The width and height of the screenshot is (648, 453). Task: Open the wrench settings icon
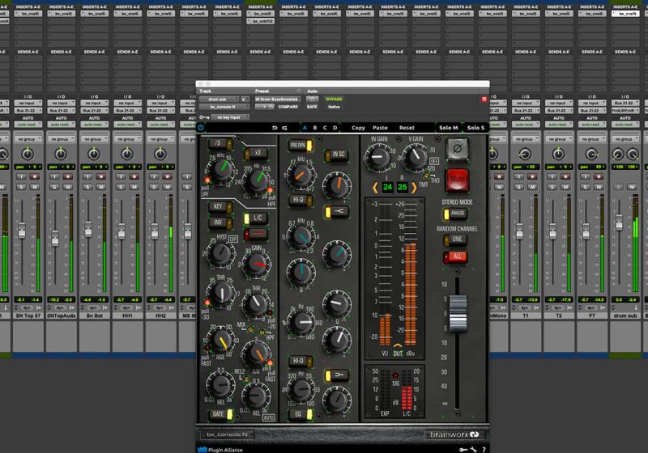click(x=474, y=449)
